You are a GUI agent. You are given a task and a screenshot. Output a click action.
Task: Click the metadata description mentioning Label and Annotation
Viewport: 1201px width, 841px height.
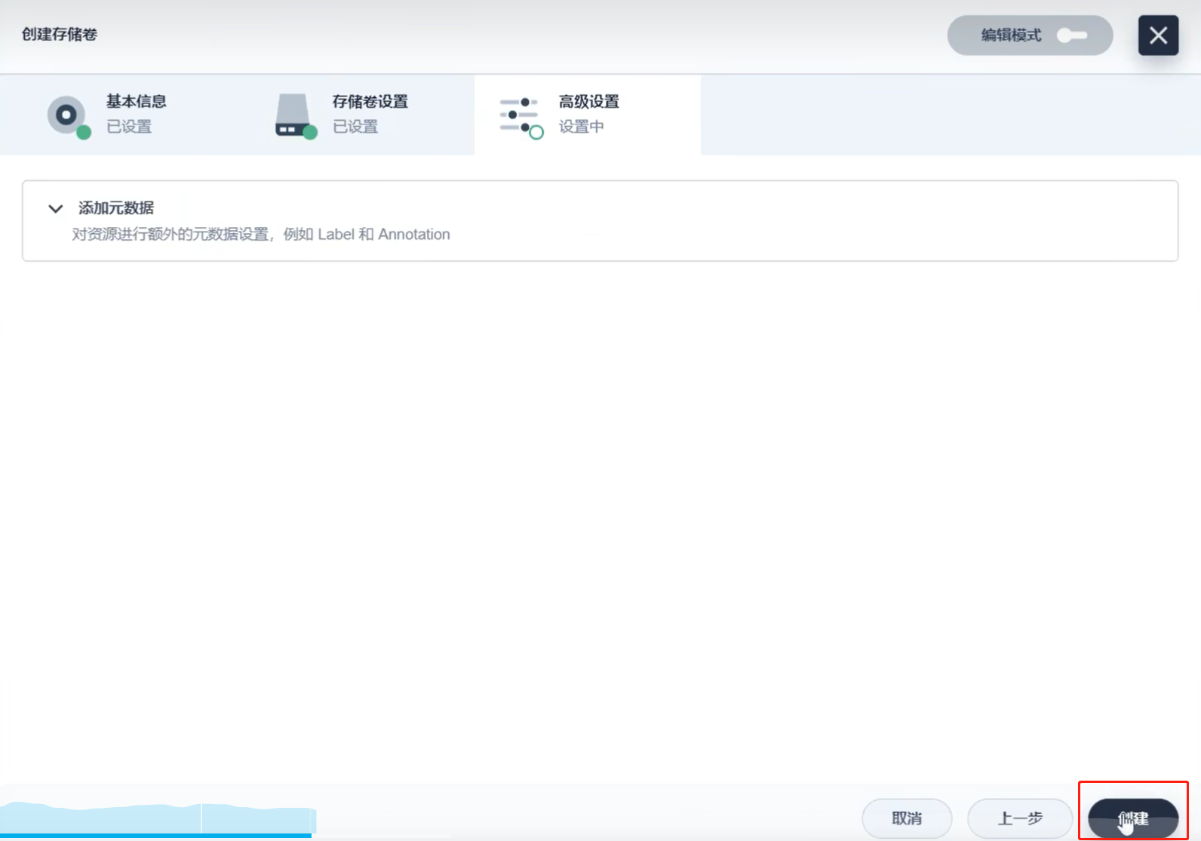coord(261,235)
